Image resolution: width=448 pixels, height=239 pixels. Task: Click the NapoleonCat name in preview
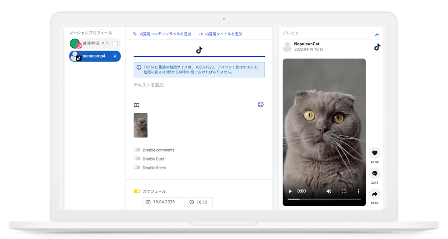307,44
